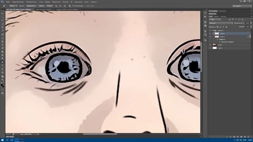Select the Eyedropper tool
Screen dimensions: 253x142
point(2,31)
